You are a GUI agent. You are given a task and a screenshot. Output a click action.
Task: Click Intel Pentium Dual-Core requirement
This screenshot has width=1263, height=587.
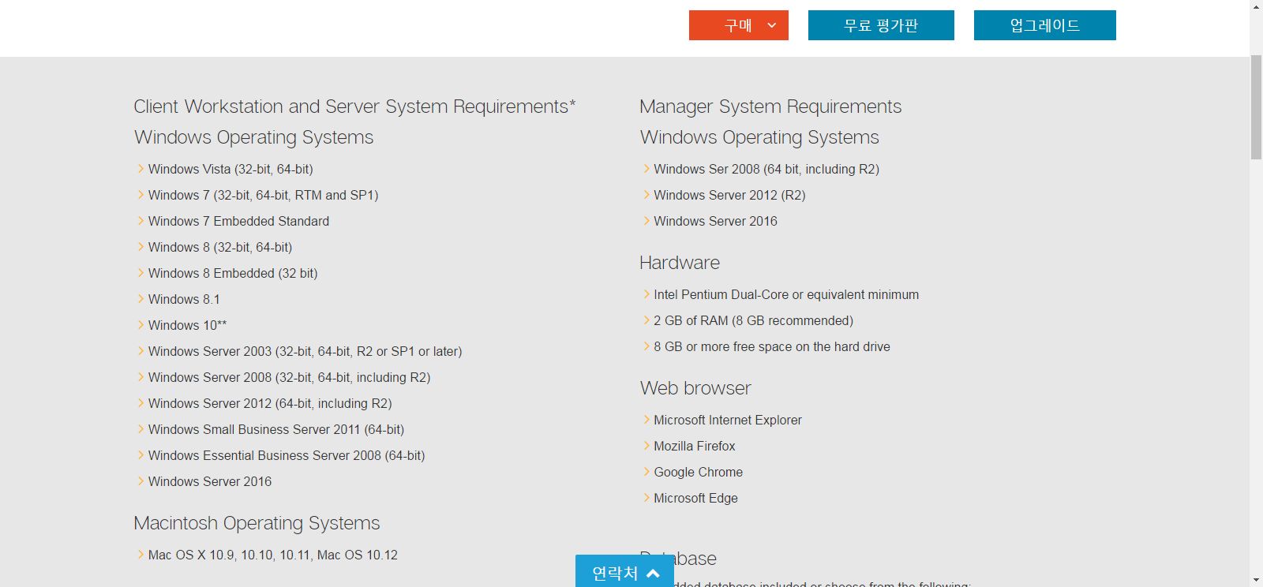click(x=786, y=294)
